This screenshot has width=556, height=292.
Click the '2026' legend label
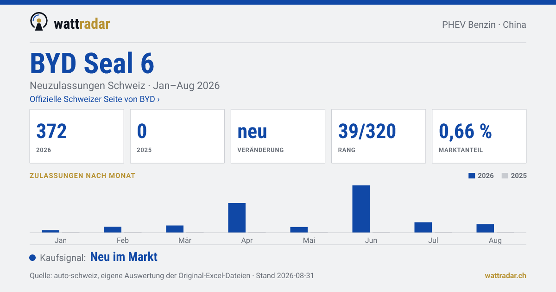coord(486,176)
